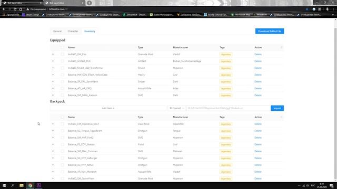Open the Character tab
337x189 pixels.
tap(73, 31)
